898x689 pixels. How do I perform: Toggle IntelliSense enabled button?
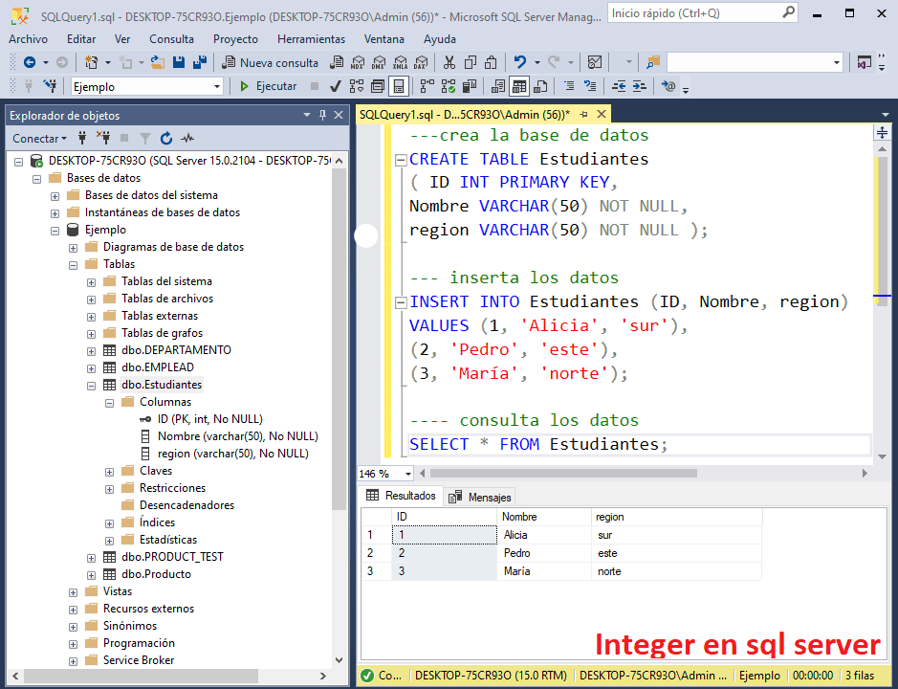pyautogui.click(x=399, y=86)
